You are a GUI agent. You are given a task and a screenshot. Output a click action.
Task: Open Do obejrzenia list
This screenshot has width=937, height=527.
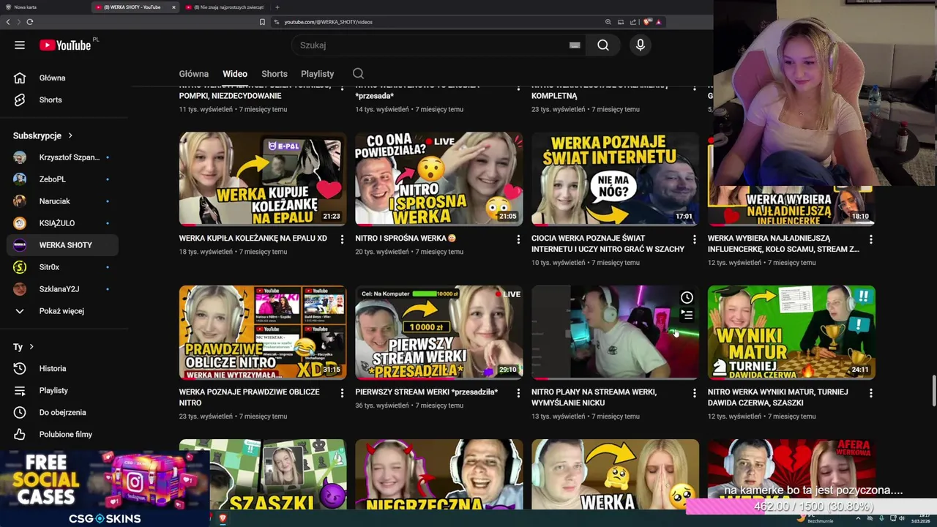(x=63, y=412)
